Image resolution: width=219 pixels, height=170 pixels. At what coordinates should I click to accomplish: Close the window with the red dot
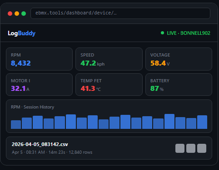point(10,14)
